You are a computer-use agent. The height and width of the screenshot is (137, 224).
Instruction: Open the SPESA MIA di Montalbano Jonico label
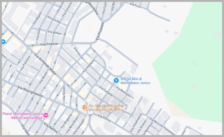click(x=135, y=81)
